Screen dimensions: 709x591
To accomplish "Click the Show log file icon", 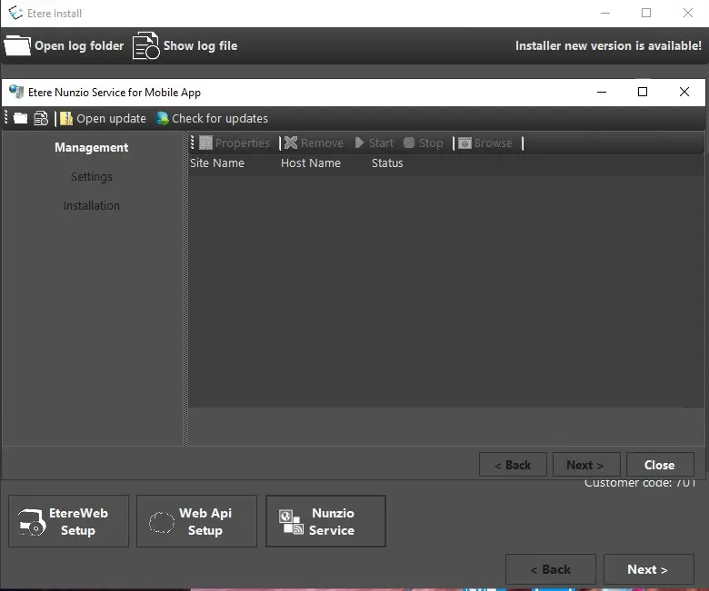I will click(x=146, y=45).
